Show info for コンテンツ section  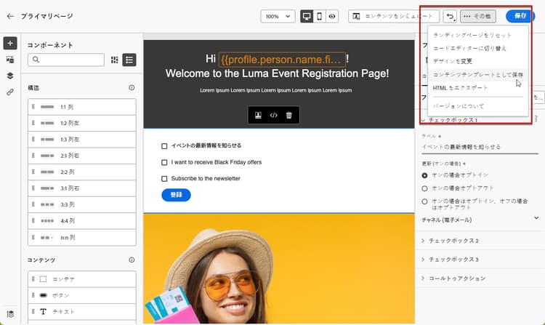click(x=132, y=260)
